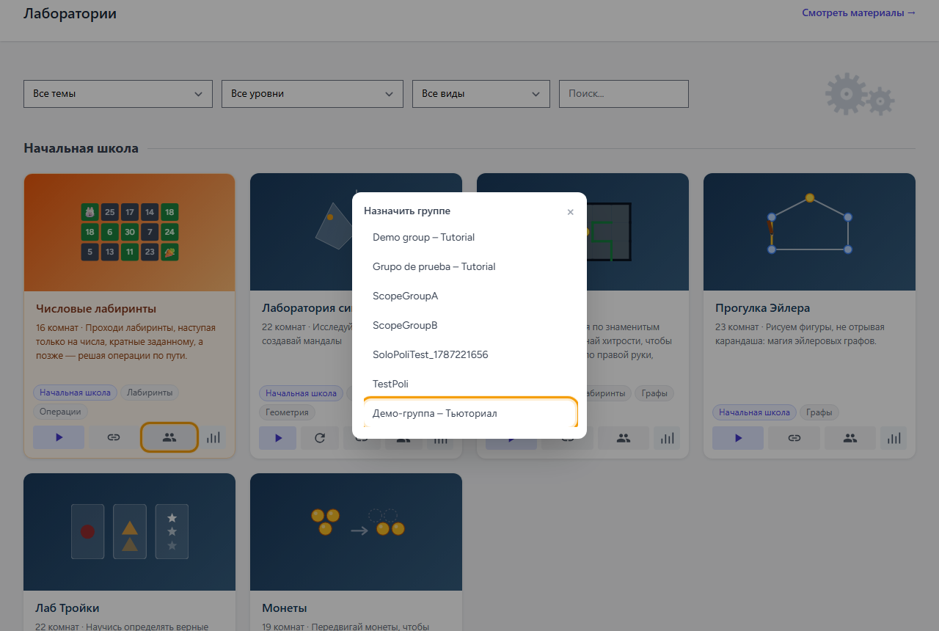Close the Назначить группе dialog

click(x=570, y=212)
